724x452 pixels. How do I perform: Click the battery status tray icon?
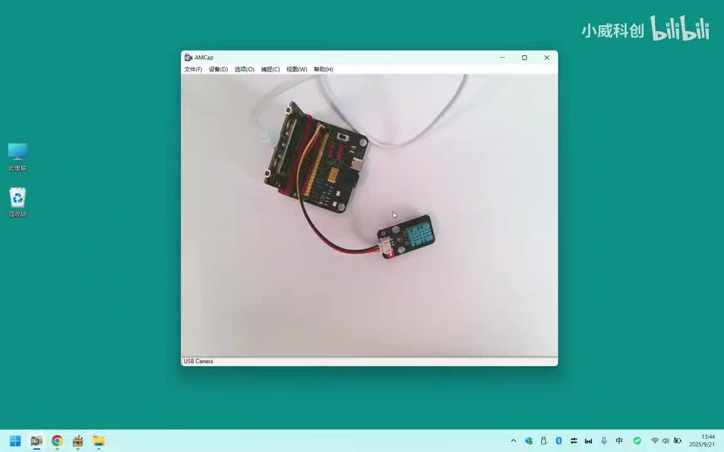[x=677, y=441]
